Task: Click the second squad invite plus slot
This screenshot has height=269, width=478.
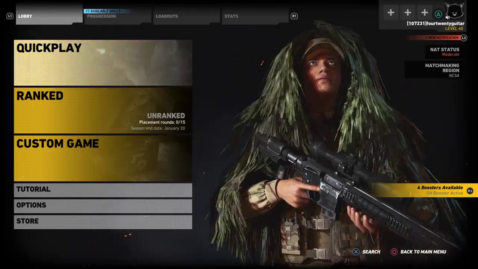Action: tap(407, 13)
